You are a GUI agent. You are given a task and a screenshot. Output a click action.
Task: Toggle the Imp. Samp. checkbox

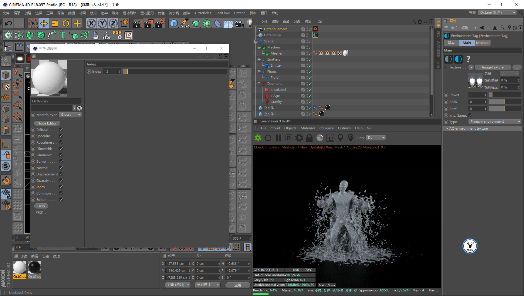tap(470, 115)
